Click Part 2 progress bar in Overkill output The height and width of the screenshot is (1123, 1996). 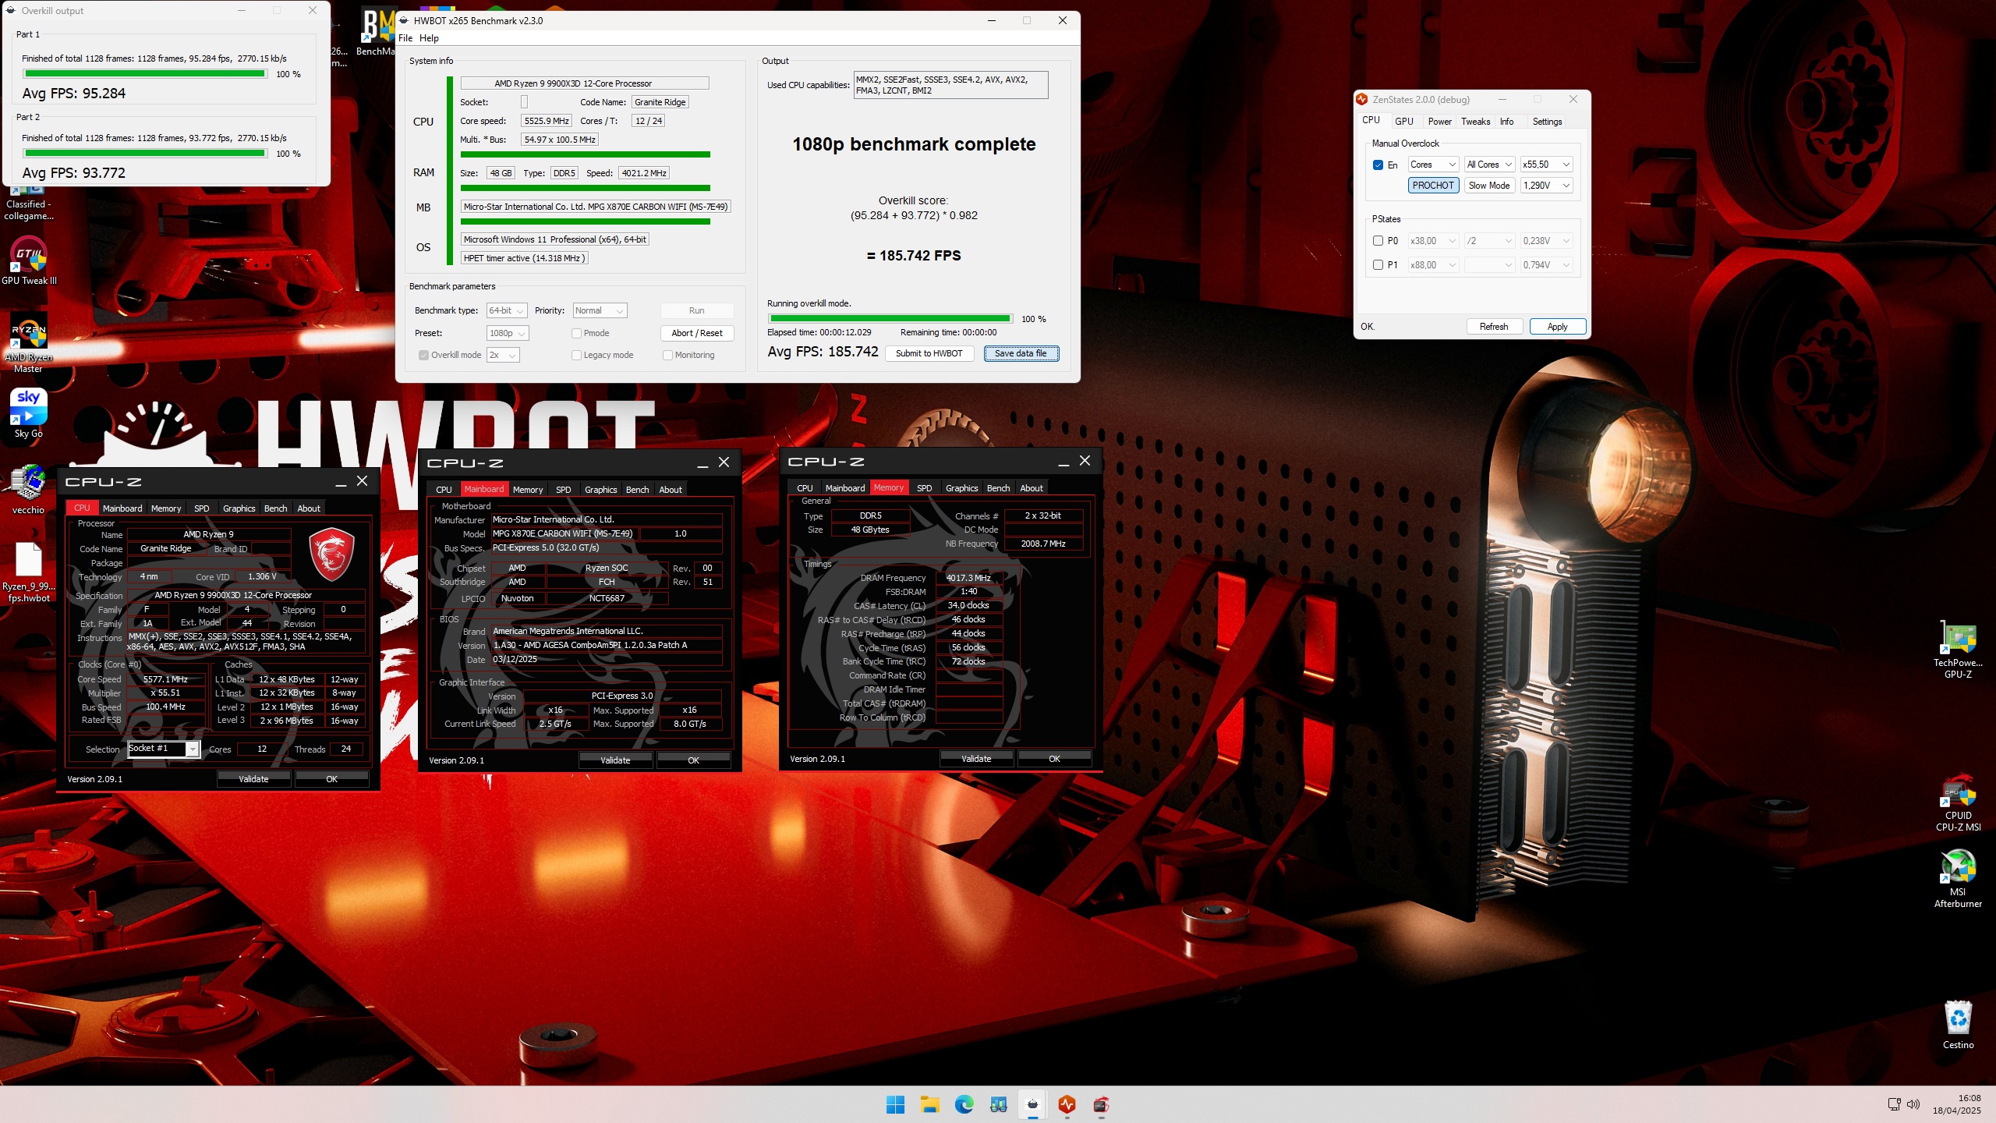[145, 154]
